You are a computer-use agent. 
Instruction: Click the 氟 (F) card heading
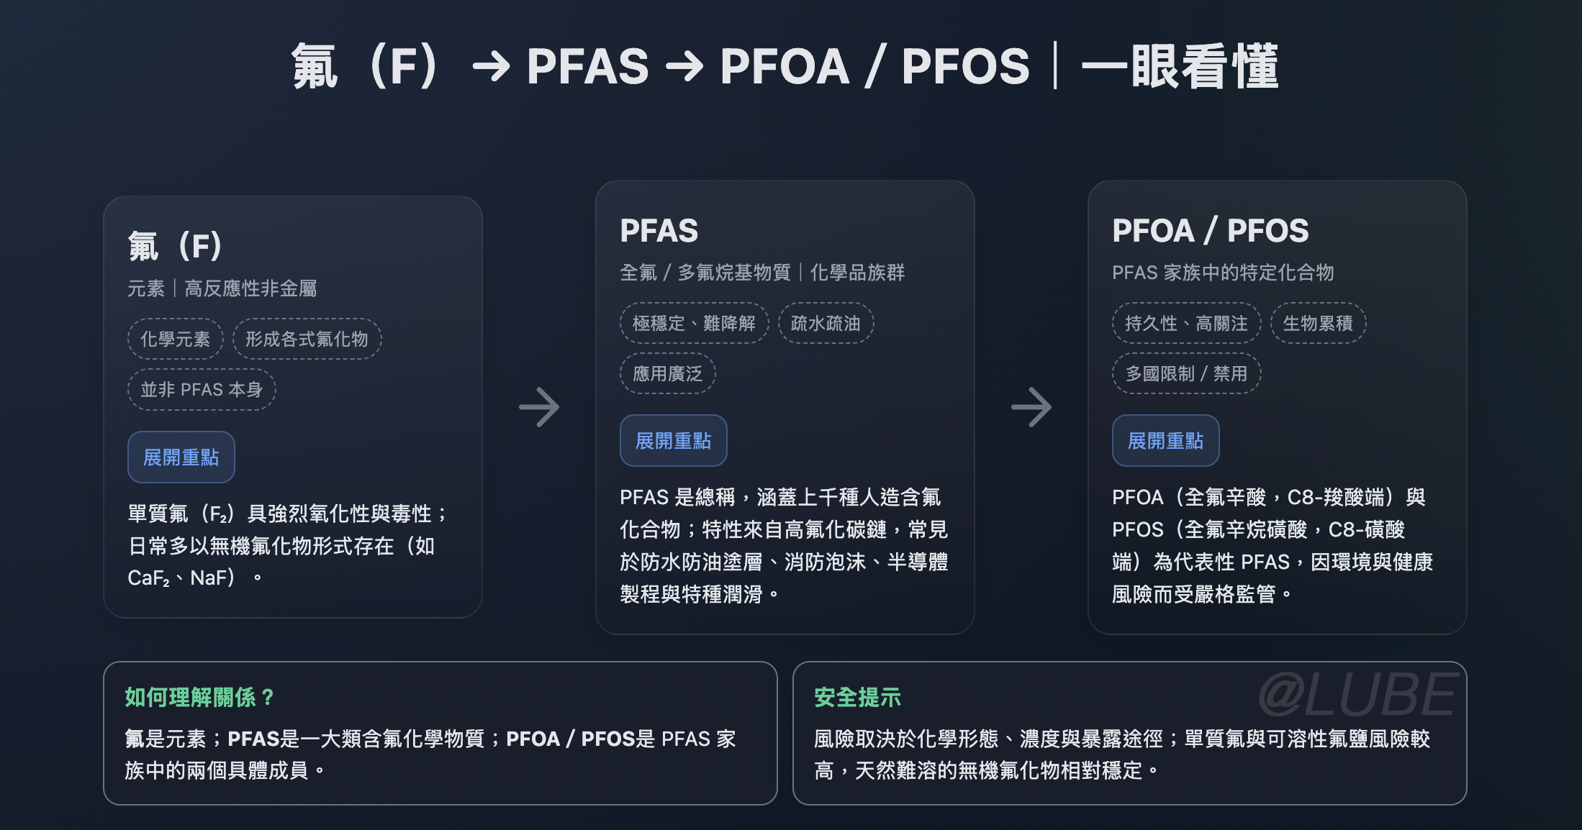click(x=175, y=247)
